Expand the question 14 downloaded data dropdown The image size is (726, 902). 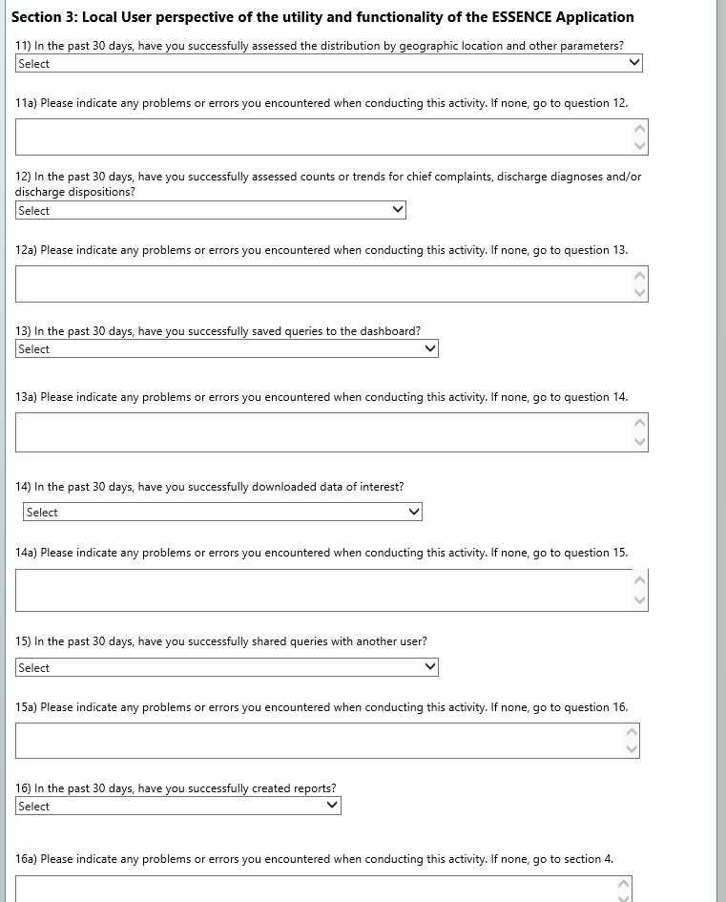point(222,513)
